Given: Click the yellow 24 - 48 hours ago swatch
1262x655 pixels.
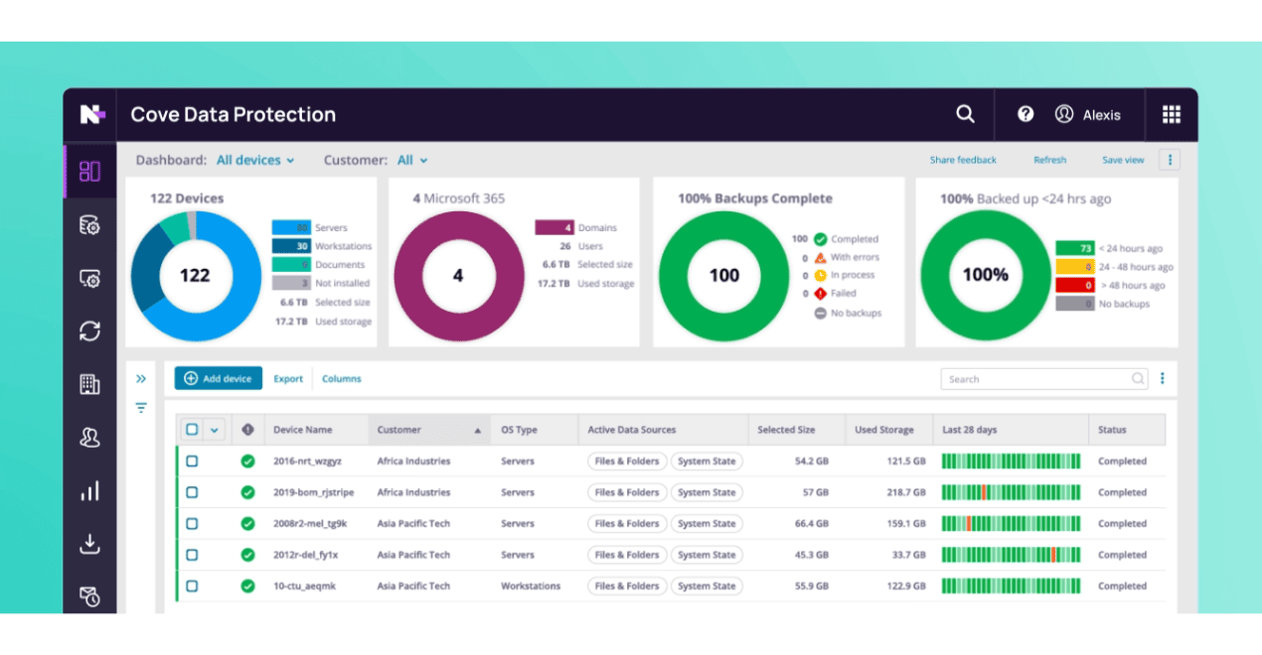Looking at the screenshot, I should click(1075, 267).
